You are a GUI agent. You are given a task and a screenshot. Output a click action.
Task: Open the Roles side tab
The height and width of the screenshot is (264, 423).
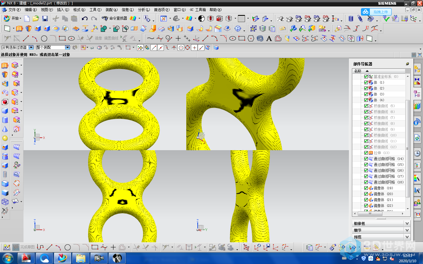coord(417,202)
